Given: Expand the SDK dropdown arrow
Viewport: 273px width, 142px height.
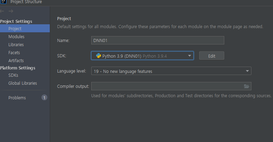Looking at the screenshot, I should click(x=189, y=56).
